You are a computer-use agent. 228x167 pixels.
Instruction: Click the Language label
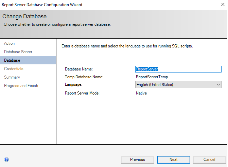coord(73,84)
